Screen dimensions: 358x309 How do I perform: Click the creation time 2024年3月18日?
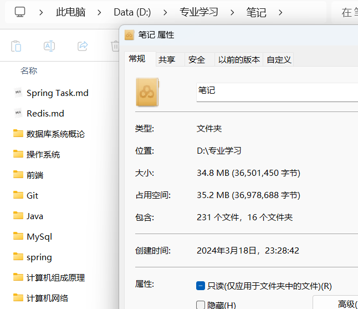[x=248, y=251]
